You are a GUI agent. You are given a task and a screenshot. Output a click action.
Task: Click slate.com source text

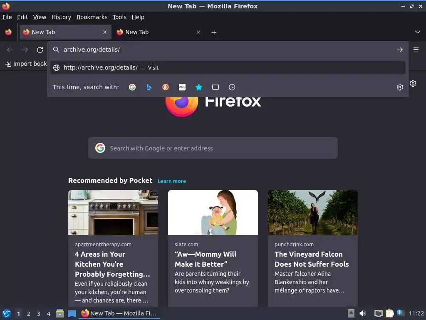pos(186,244)
